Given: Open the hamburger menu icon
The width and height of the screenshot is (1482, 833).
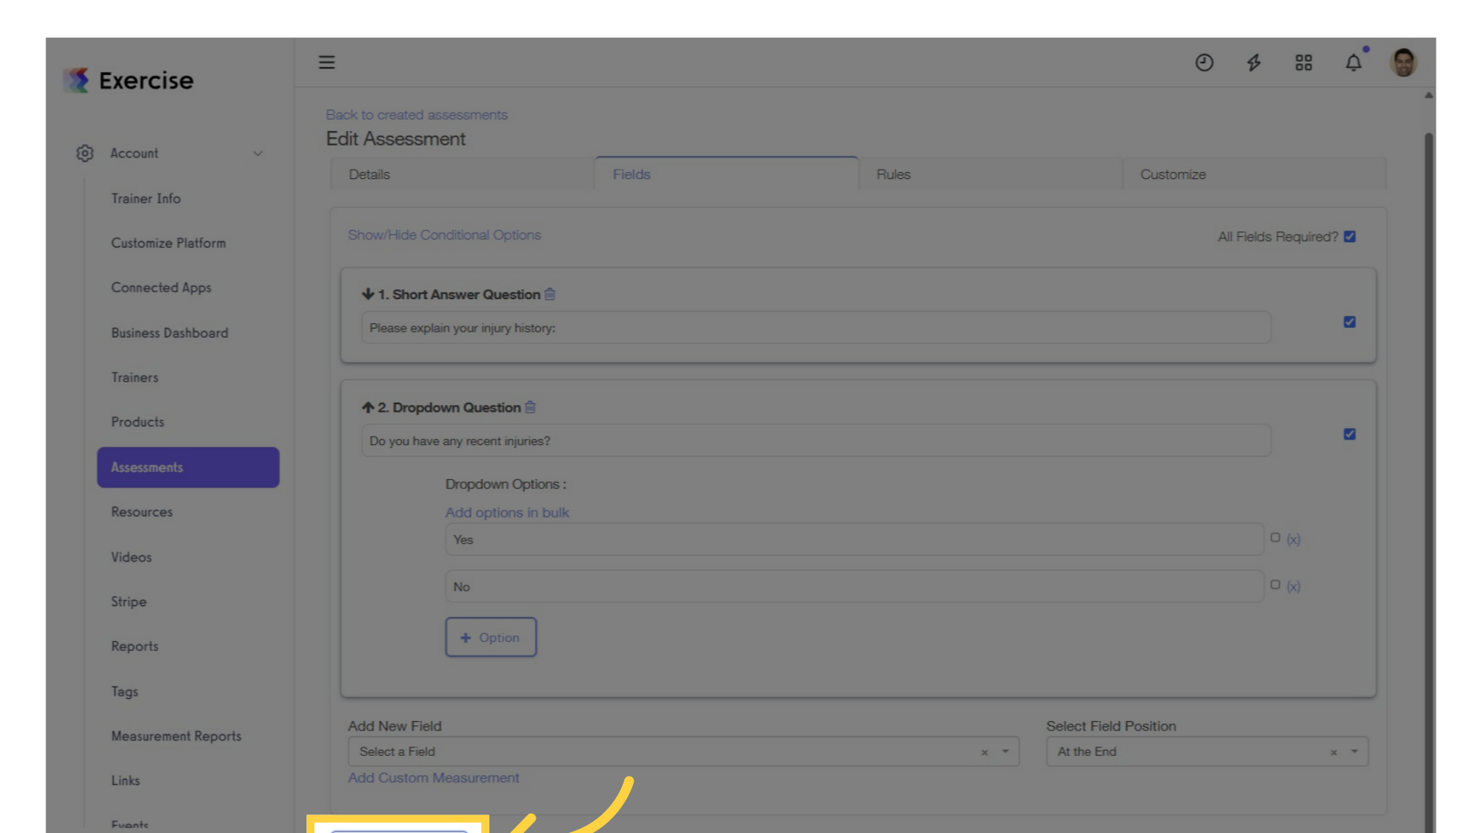Looking at the screenshot, I should (x=327, y=62).
